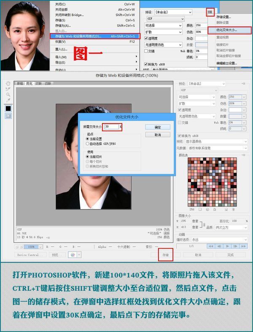253x332 pixels.
Task: Play the animation
Action: click(x=227, y=246)
